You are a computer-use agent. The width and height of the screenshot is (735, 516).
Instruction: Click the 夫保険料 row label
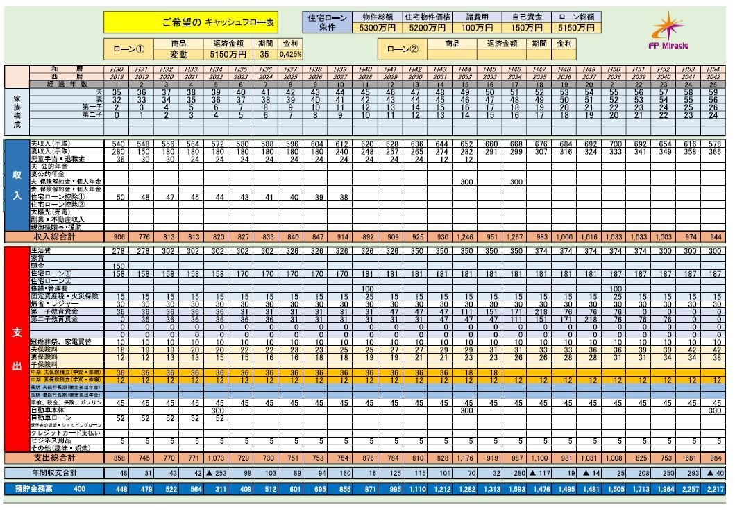[x=67, y=350]
